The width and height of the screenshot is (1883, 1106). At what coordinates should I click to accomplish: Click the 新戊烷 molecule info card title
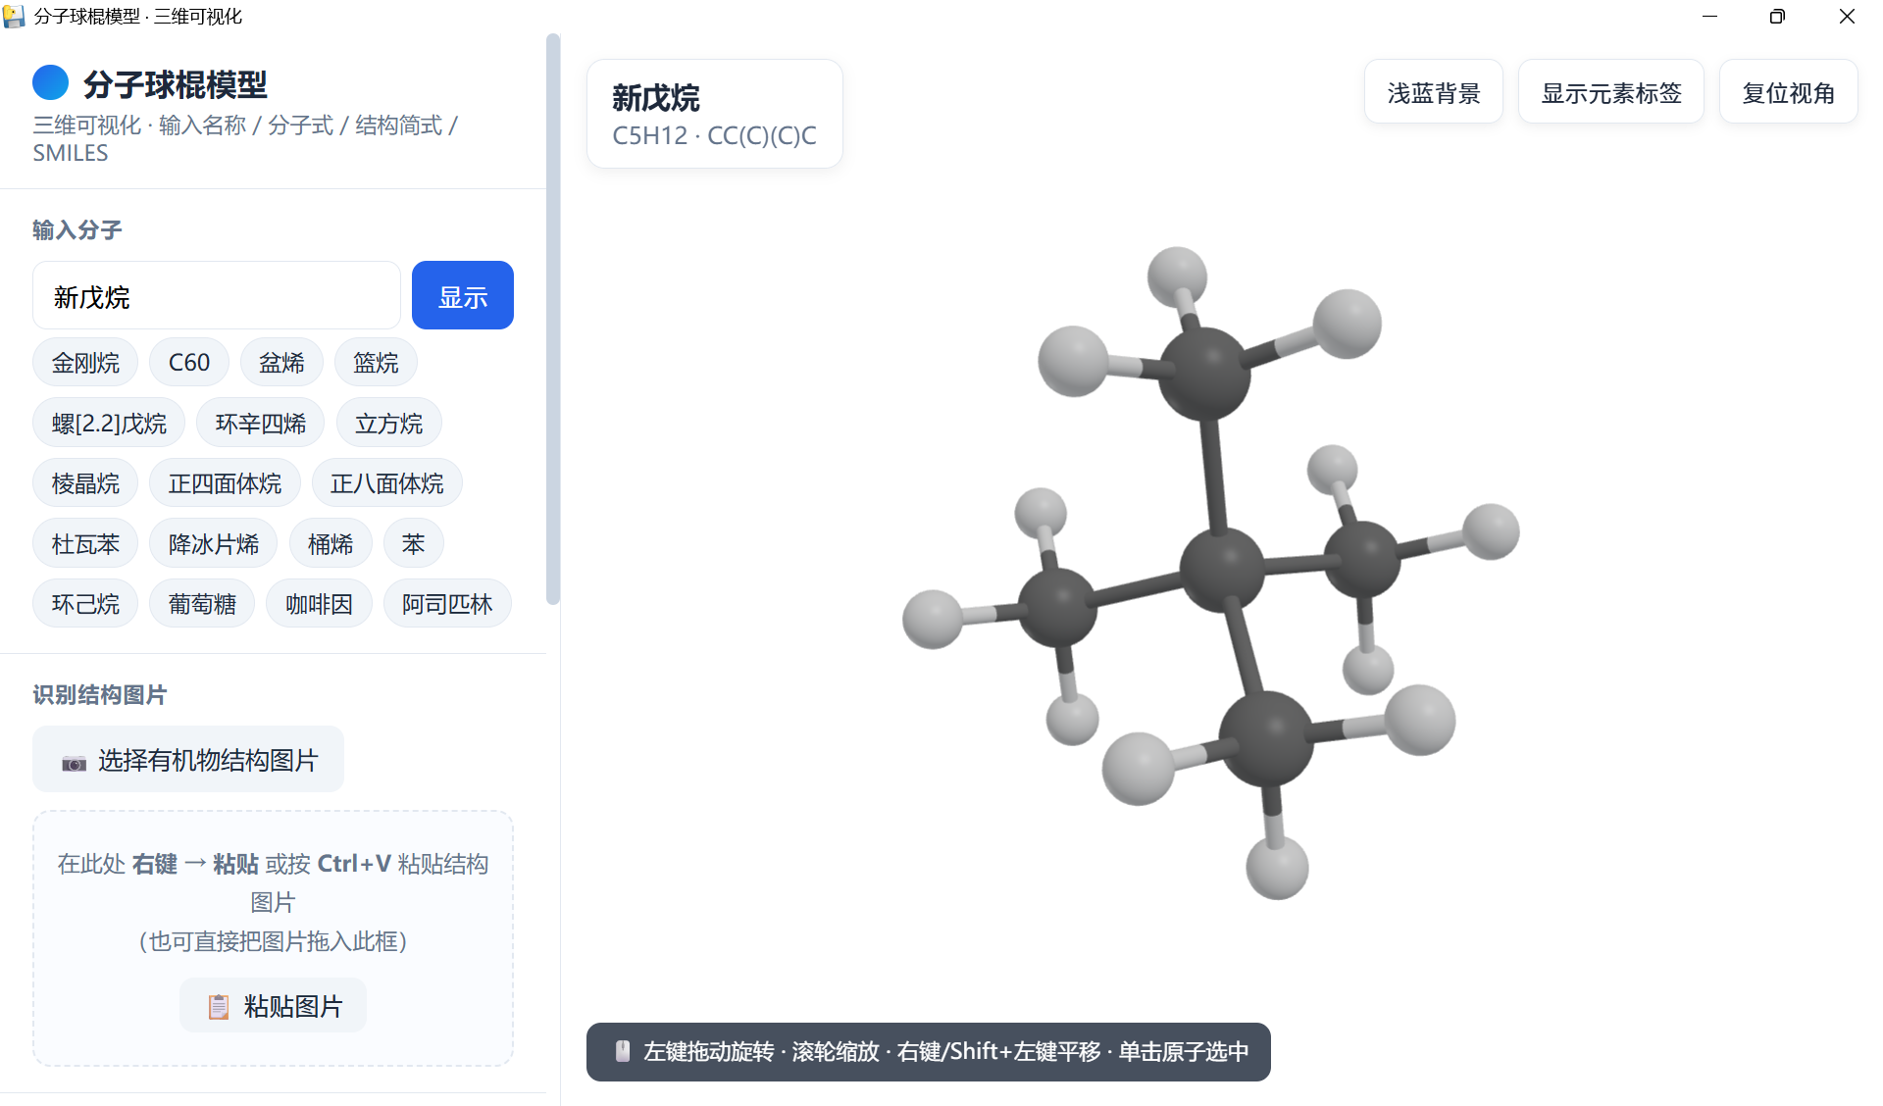coord(656,98)
